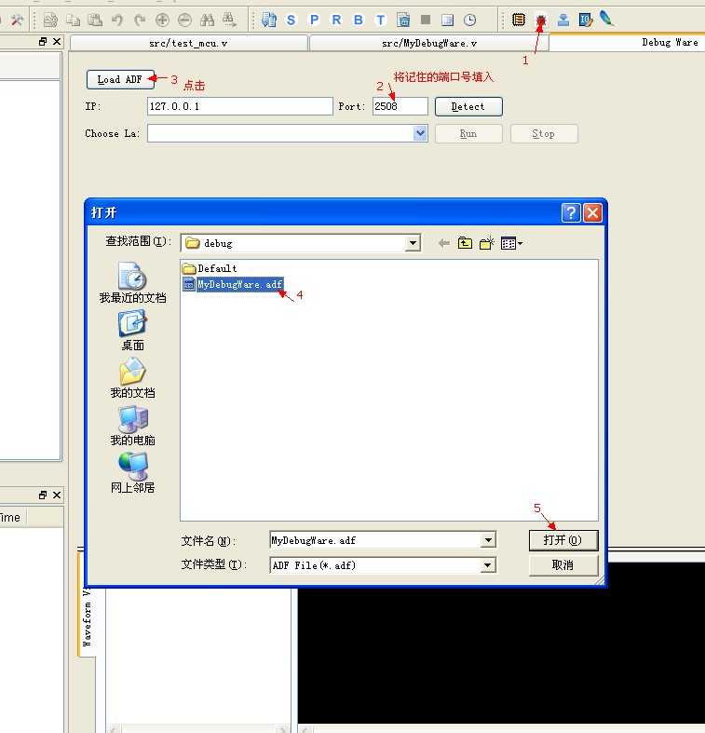Image resolution: width=705 pixels, height=733 pixels.
Task: Open Debug Ware via the bug icon
Action: (541, 20)
